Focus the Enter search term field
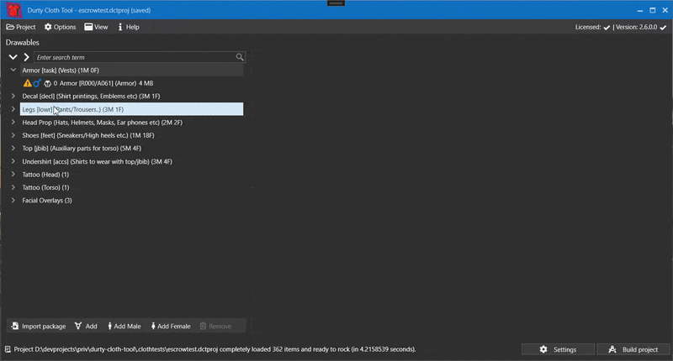 coord(135,57)
